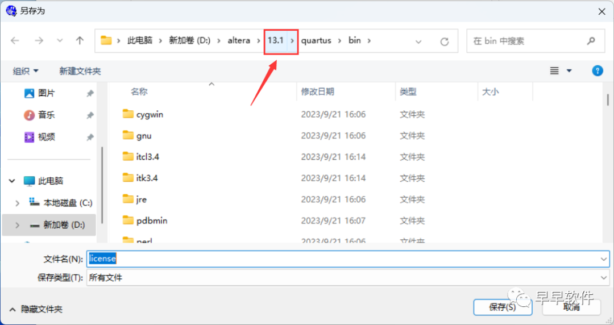The image size is (614, 325).
Task: Select 此电脑 in the address path
Action: point(140,40)
